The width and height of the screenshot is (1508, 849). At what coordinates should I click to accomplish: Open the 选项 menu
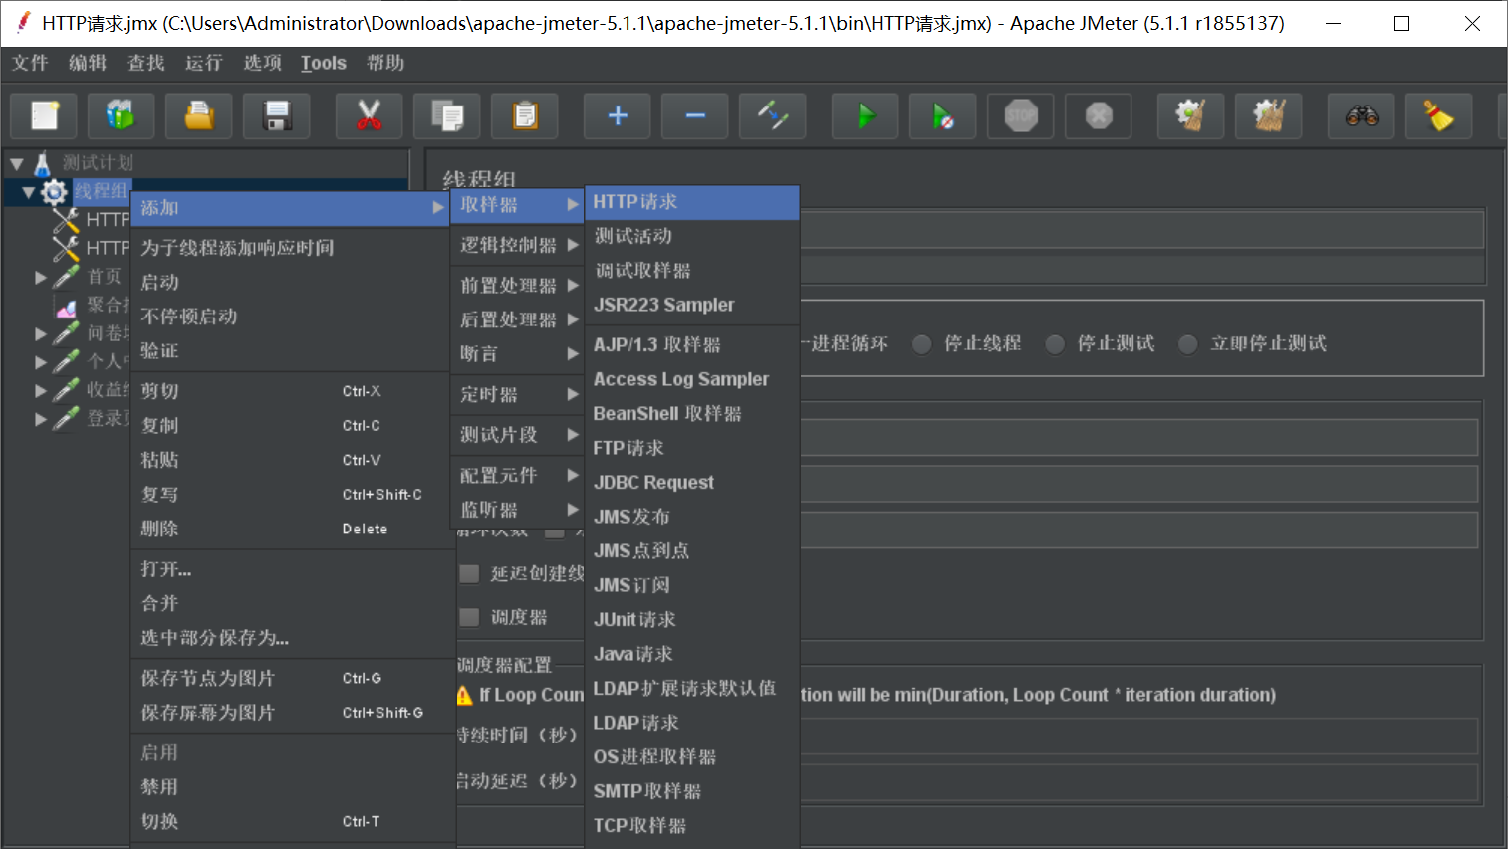pos(263,63)
